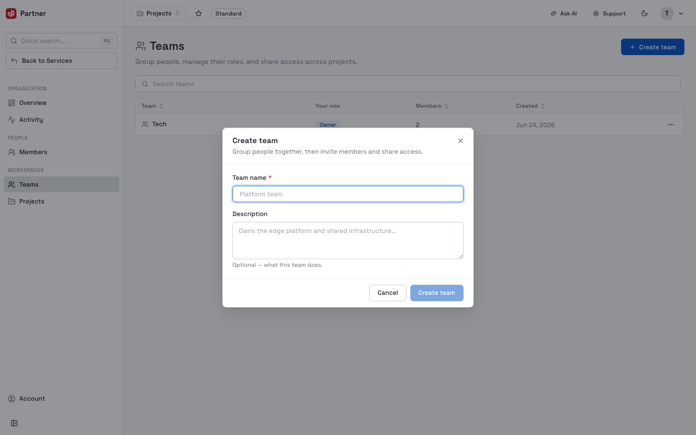
Task: Toggle dark mode moon icon
Action: click(x=644, y=14)
